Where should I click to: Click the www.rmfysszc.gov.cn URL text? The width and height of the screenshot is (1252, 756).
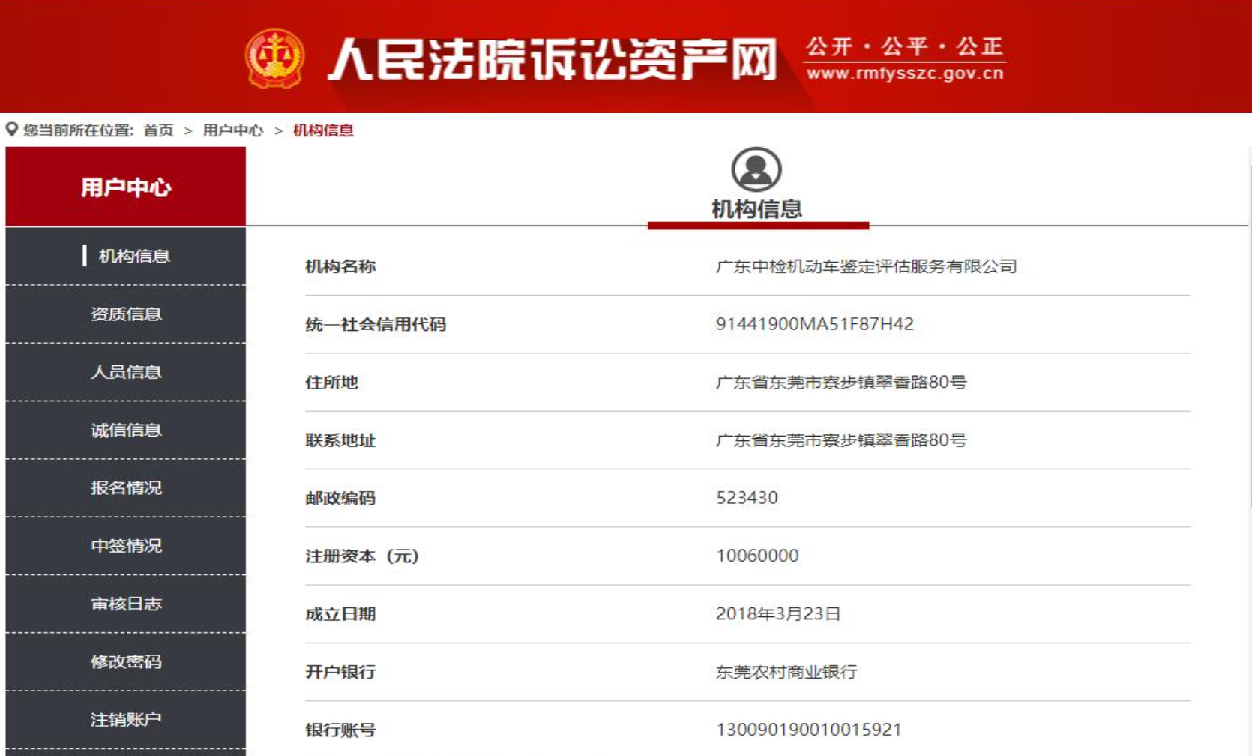click(905, 73)
